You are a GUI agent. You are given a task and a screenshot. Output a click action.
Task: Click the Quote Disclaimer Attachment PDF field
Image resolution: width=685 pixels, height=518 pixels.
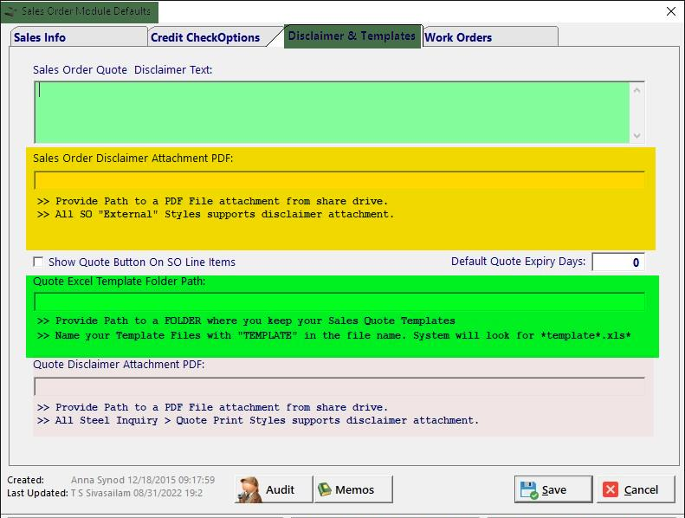point(339,386)
